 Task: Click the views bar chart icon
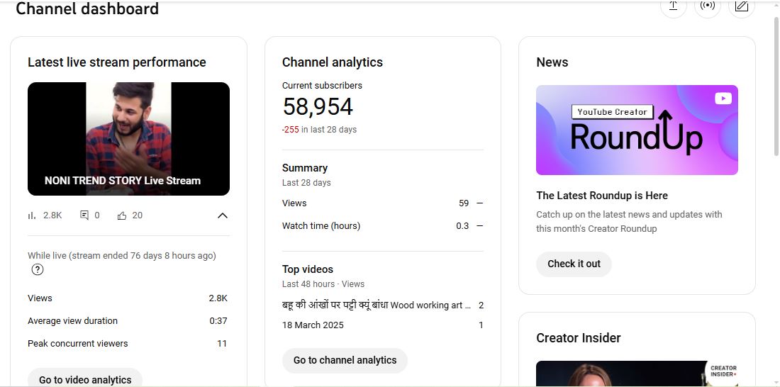tap(32, 215)
